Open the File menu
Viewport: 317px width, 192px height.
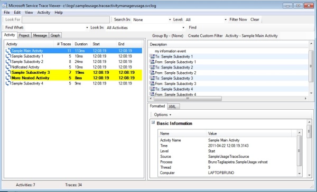click(7, 12)
